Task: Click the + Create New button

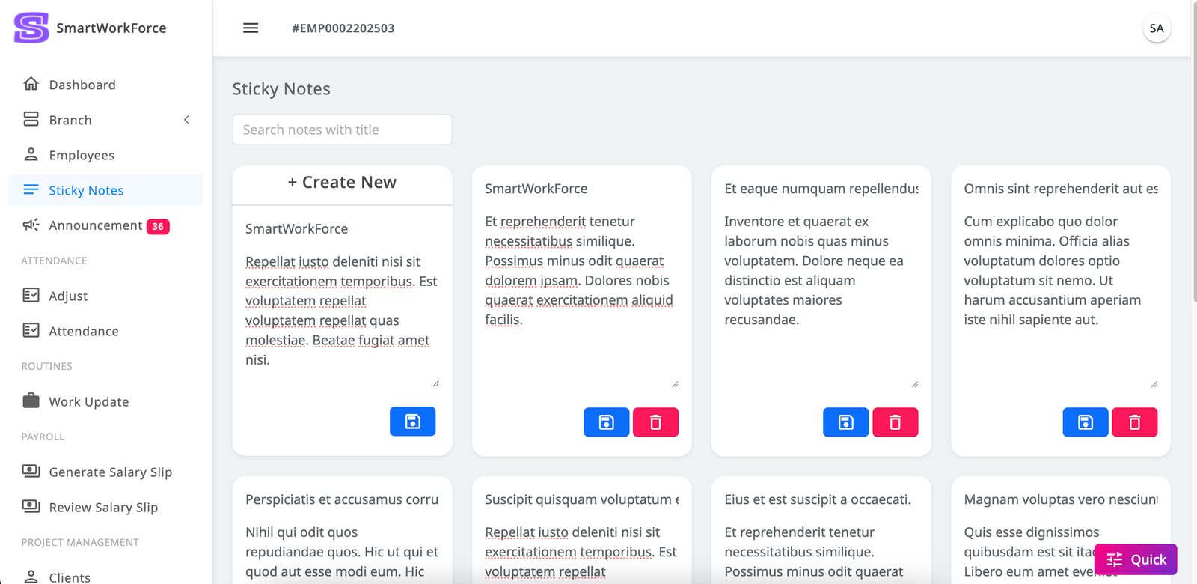Action: click(x=342, y=183)
